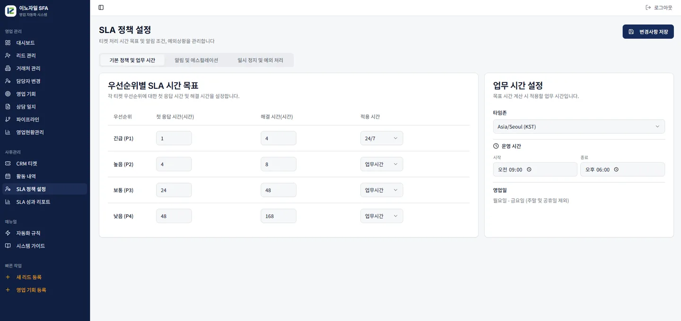Click the 첫 응답 시간(시간) column header

tap(175, 117)
